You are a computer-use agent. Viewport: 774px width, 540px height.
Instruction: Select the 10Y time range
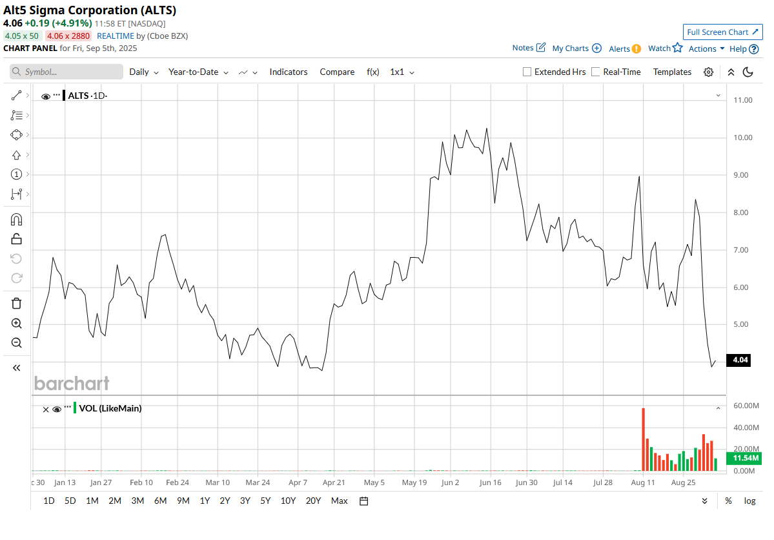click(x=289, y=501)
